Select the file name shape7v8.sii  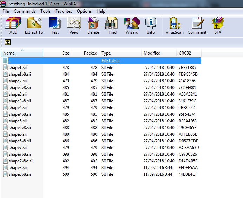tap(20, 154)
